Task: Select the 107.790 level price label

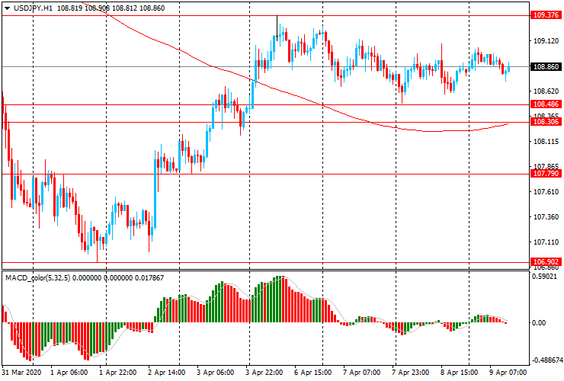Action: (x=546, y=174)
